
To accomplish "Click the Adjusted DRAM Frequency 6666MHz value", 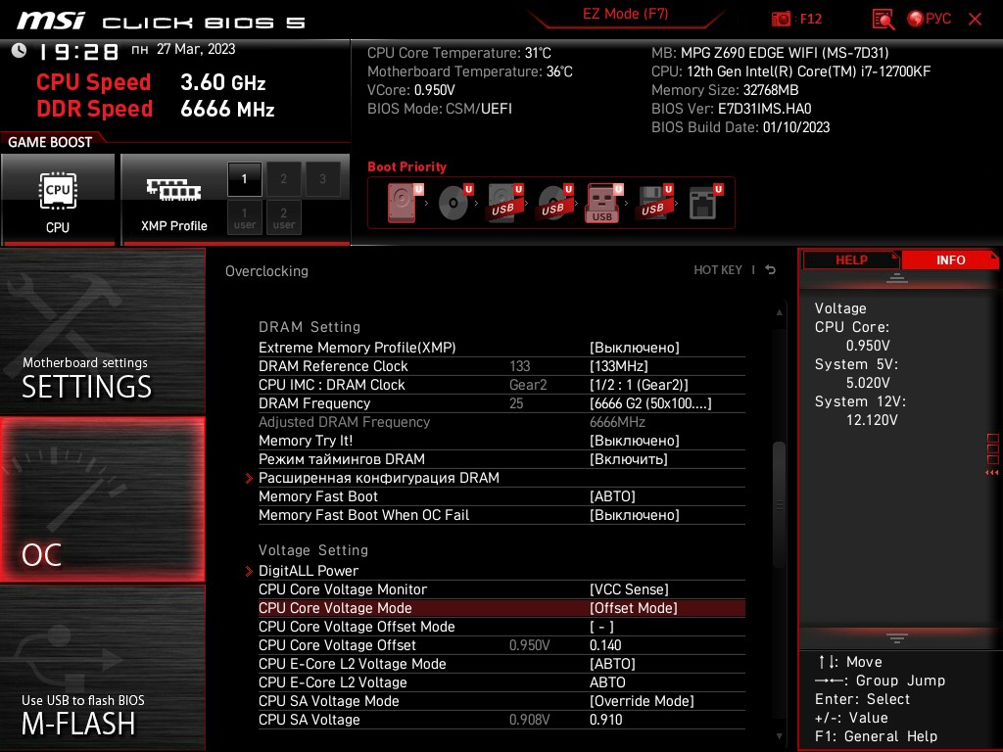I will tap(617, 421).
